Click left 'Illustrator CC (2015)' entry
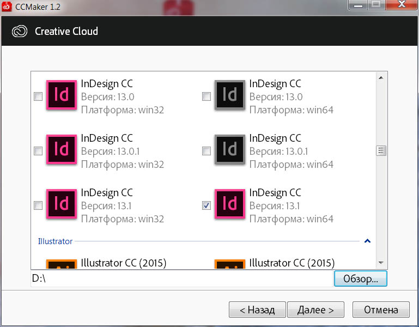This screenshot has height=327, width=419. [124, 263]
